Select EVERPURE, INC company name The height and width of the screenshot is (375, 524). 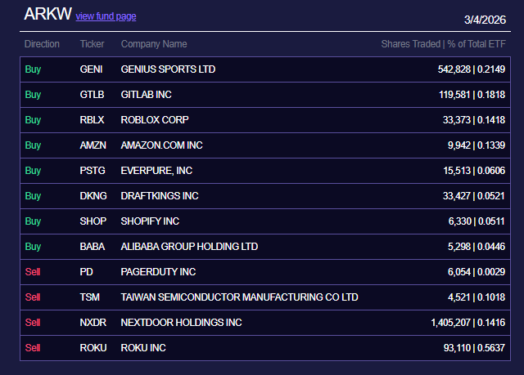[156, 171]
